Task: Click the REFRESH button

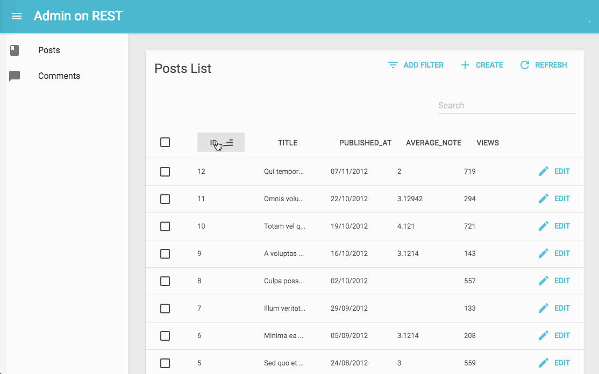Action: pos(544,65)
